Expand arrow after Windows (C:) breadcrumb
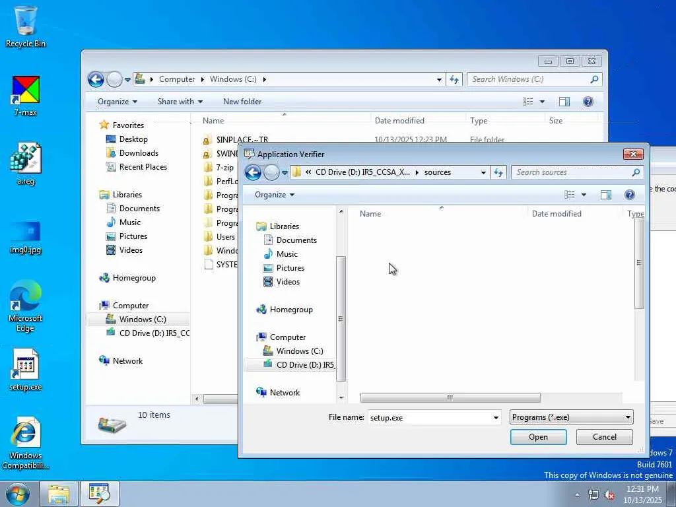 point(264,79)
